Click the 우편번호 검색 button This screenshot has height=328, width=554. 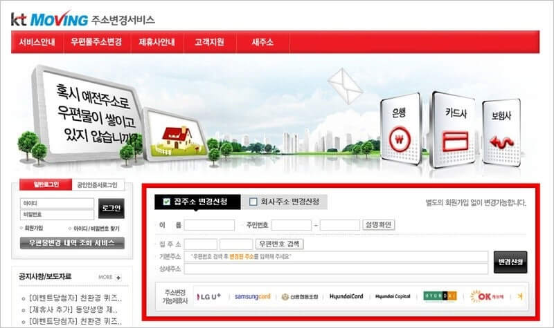279,244
